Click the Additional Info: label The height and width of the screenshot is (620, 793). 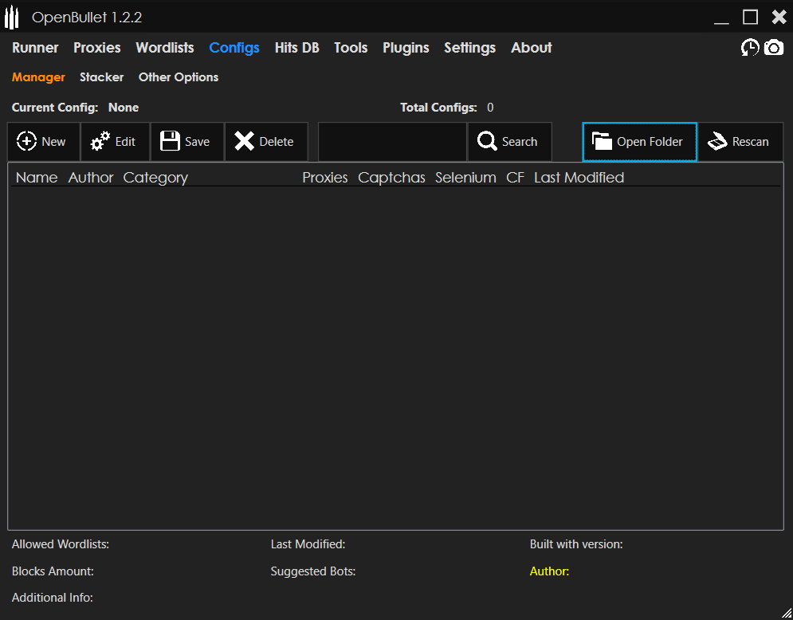pyautogui.click(x=52, y=597)
